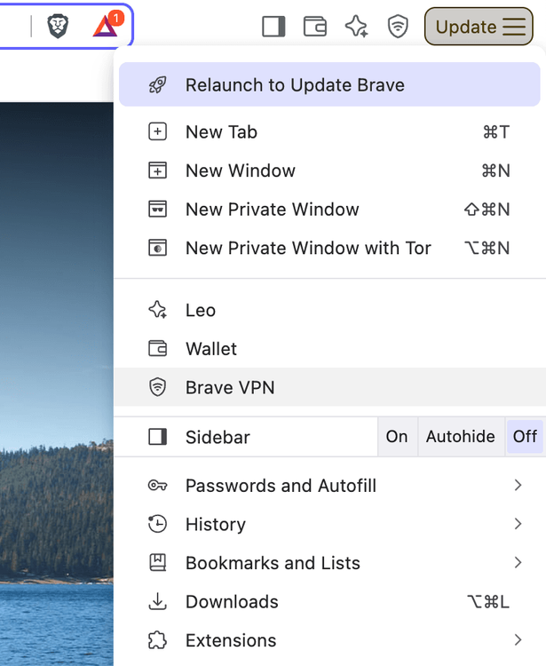546x666 pixels.
Task: Open the VPN shield toolbar icon
Action: [398, 27]
